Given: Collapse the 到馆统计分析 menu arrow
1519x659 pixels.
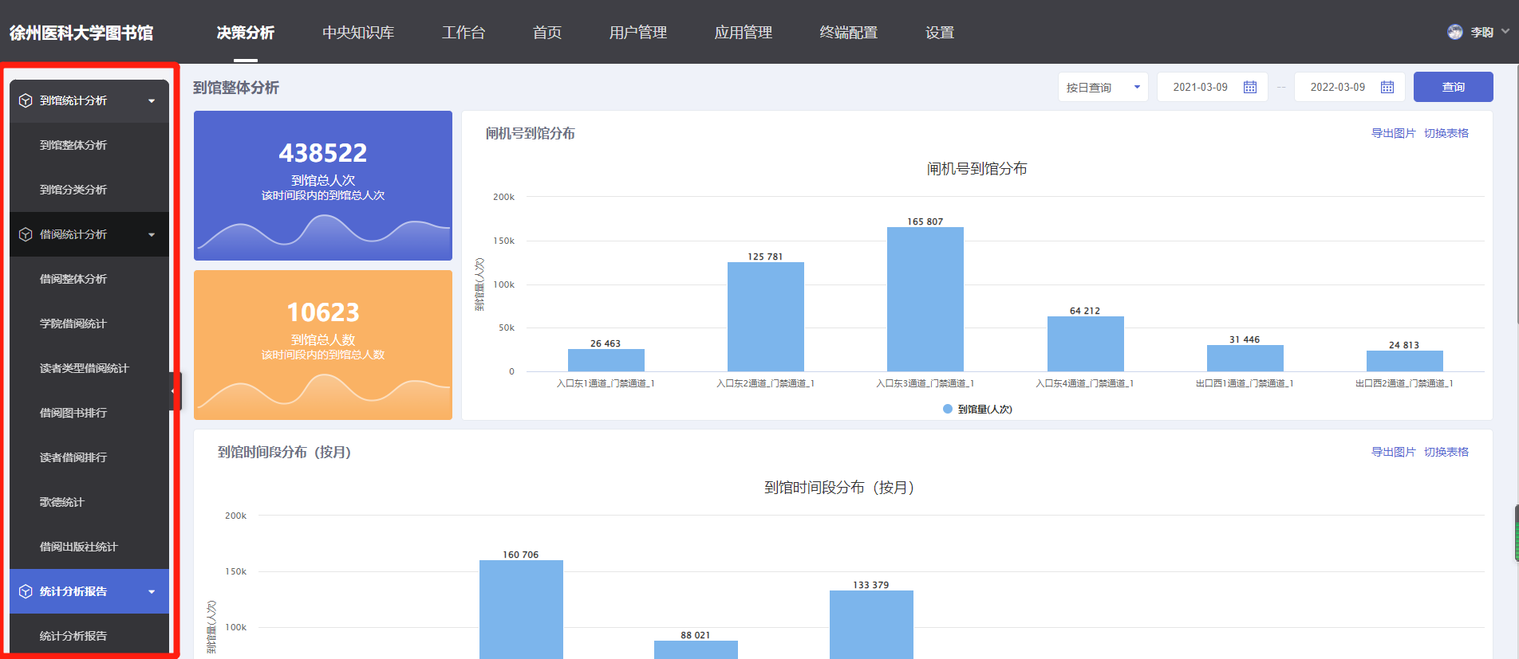Looking at the screenshot, I should pyautogui.click(x=152, y=100).
